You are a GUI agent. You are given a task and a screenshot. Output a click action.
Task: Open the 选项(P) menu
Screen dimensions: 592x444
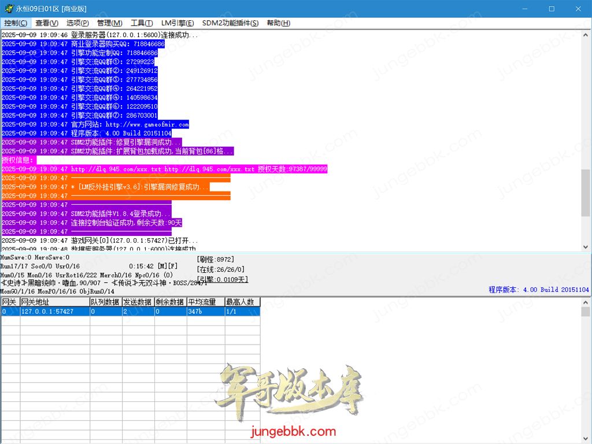tap(77, 23)
